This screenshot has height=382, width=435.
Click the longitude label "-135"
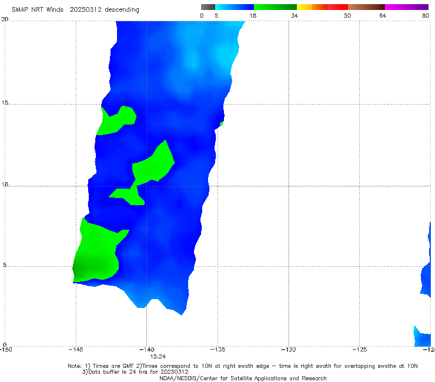[x=217, y=350]
